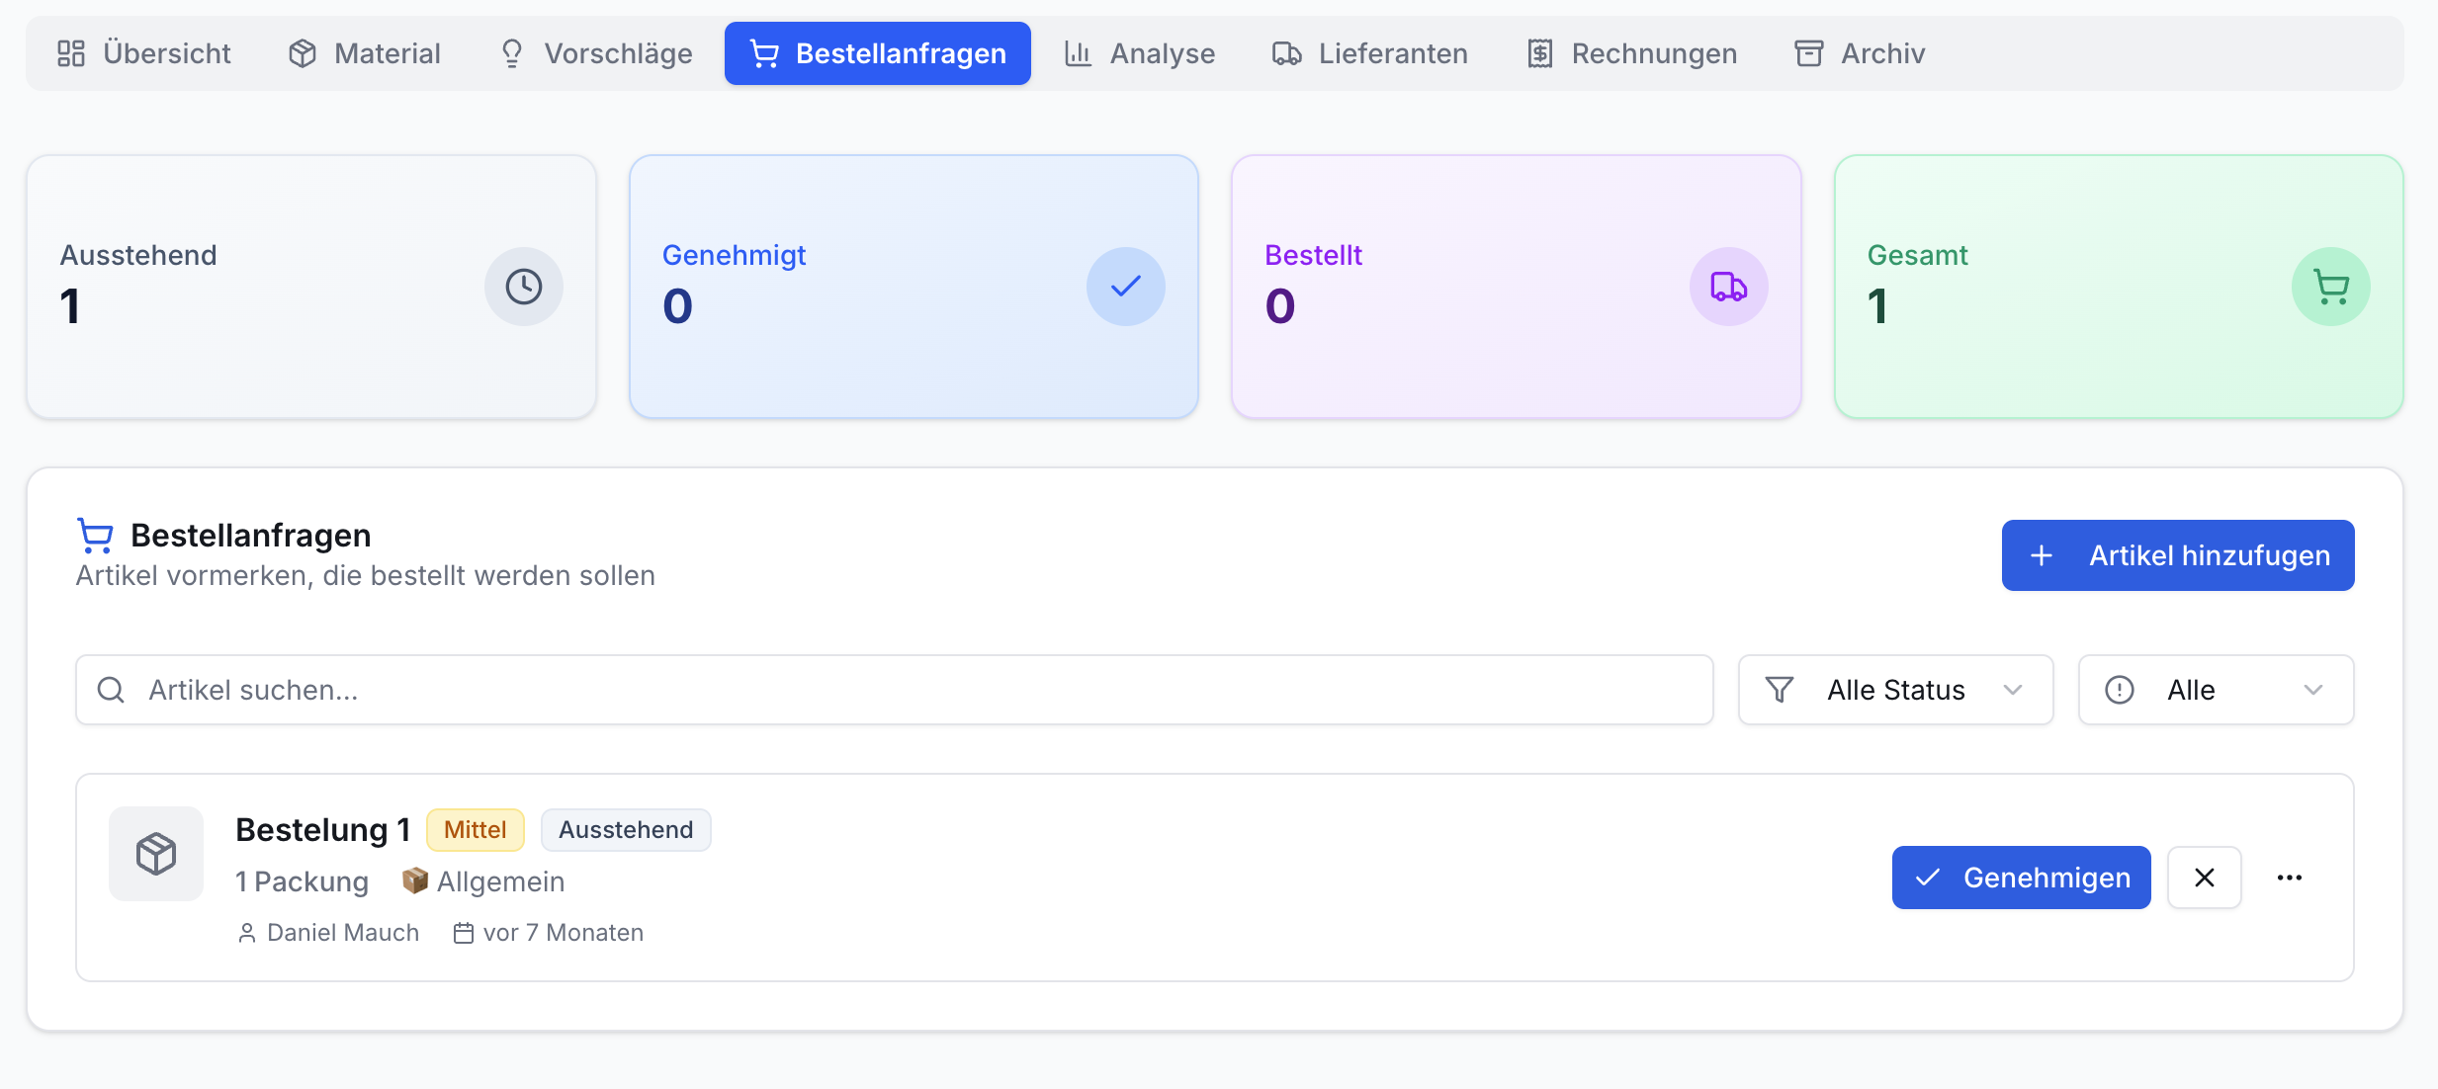Click the 1 Packung quantity text
Viewport: 2438px width, 1089px height.
click(x=302, y=881)
